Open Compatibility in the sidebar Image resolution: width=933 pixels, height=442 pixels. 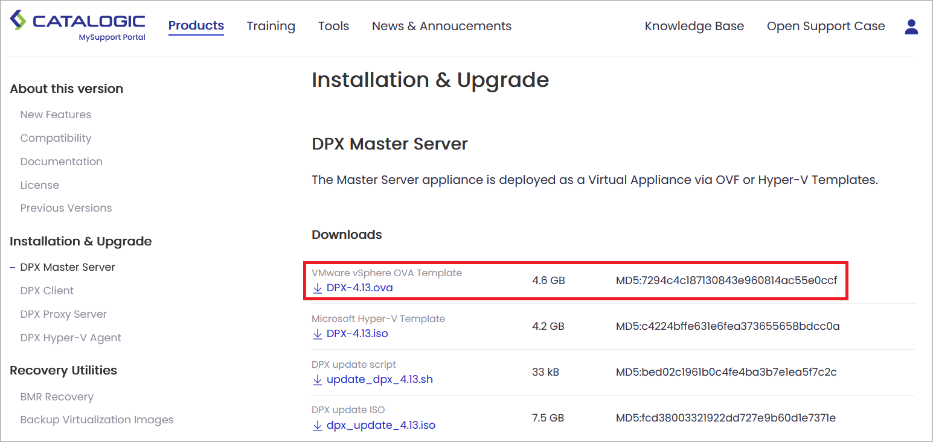(x=56, y=138)
